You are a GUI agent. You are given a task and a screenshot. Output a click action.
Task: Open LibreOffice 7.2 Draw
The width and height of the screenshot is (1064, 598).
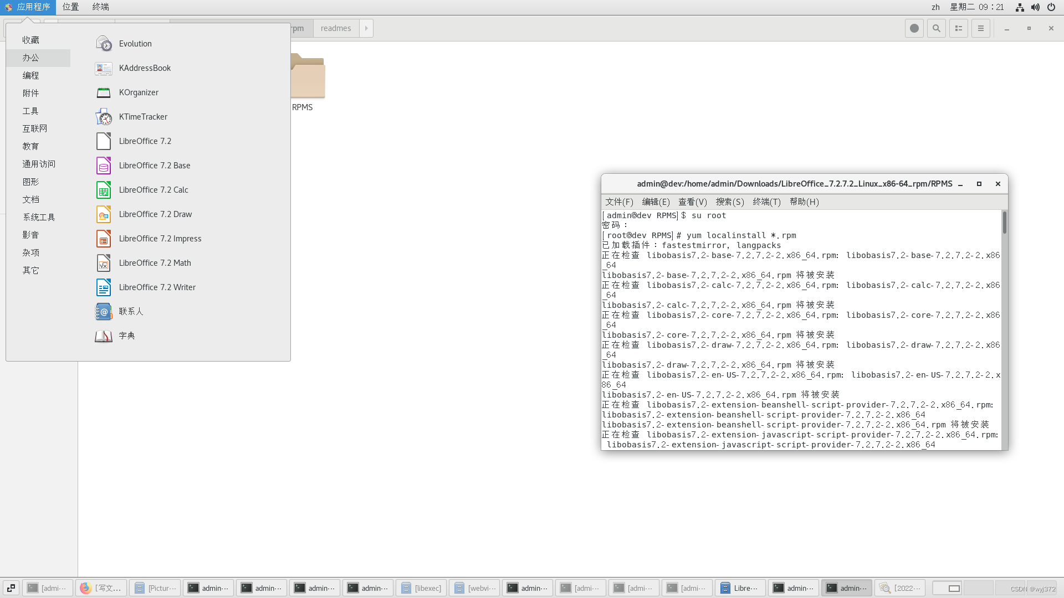(x=155, y=214)
